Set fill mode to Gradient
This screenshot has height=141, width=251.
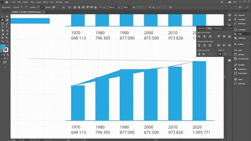4,55
